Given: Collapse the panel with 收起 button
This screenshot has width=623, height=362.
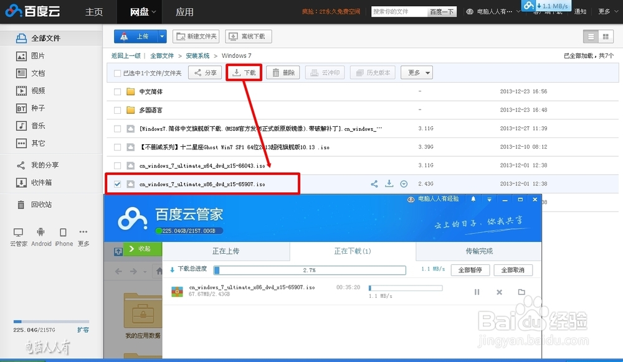Looking at the screenshot, I should [x=143, y=249].
